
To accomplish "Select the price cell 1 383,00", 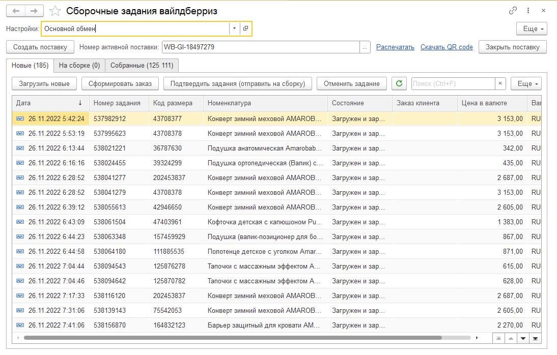I will pyautogui.click(x=492, y=222).
